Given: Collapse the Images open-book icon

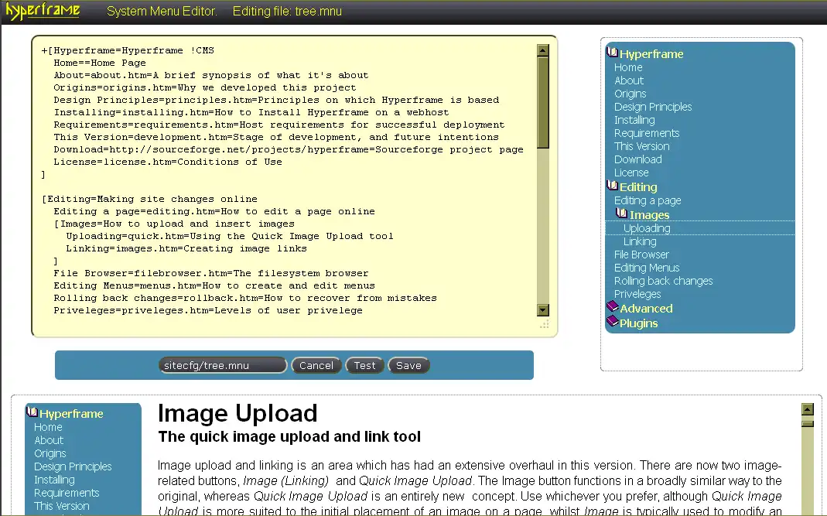Looking at the screenshot, I should click(622, 214).
